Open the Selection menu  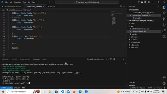point(17,2)
